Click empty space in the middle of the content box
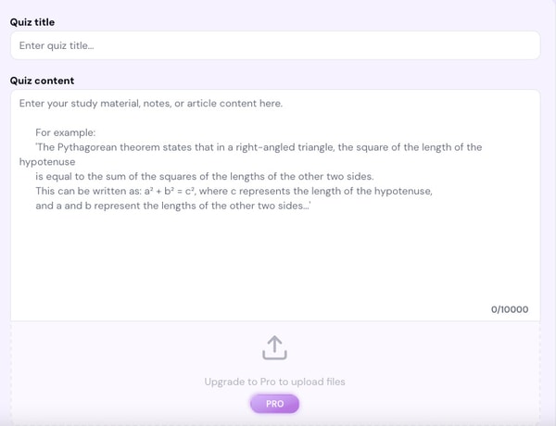 coord(274,264)
